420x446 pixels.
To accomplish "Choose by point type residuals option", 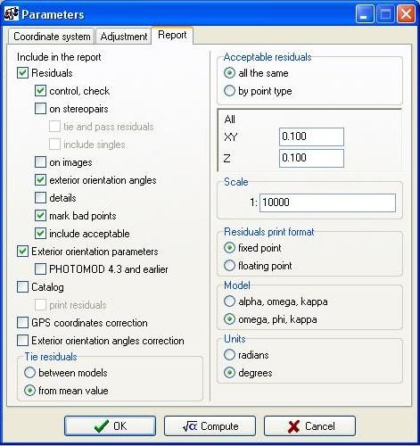I will click(229, 91).
